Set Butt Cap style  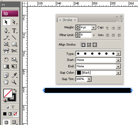pyautogui.click(x=108, y=28)
